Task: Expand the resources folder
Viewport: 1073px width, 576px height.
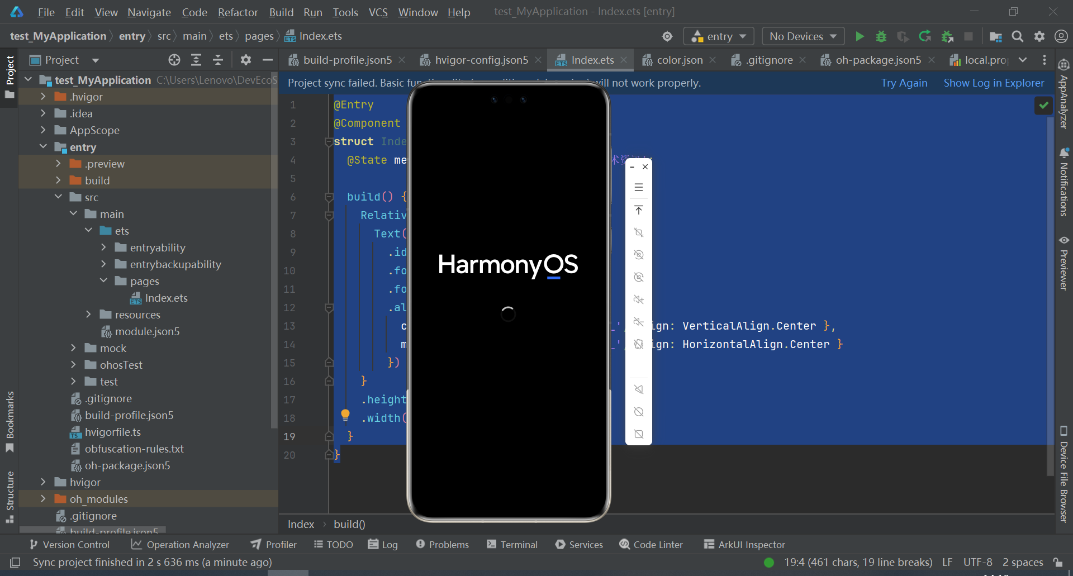Action: point(88,315)
